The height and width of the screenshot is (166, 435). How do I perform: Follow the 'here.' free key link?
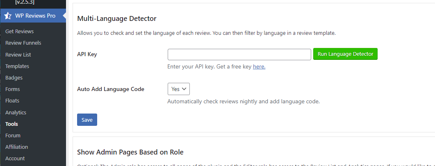pos(259,67)
